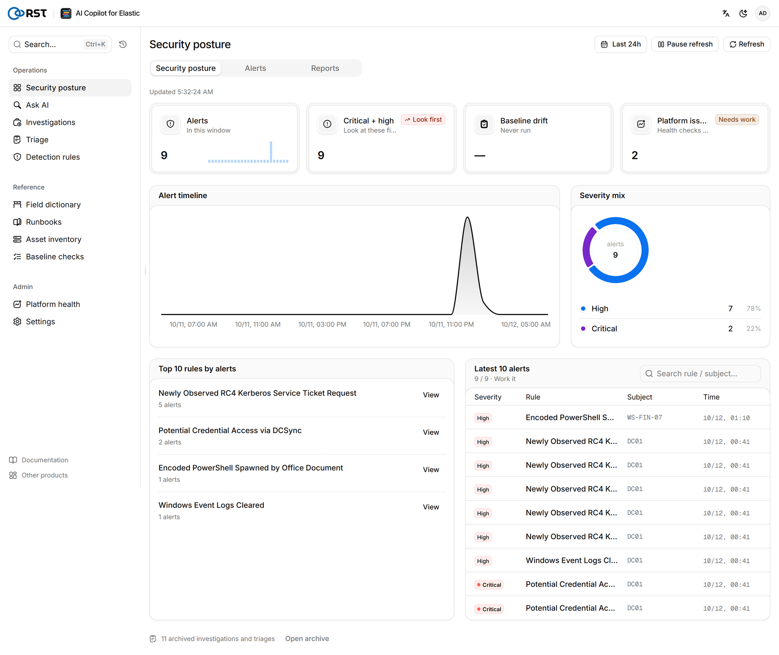Toggle dark mode moon icon
The height and width of the screenshot is (655, 779).
coord(743,13)
